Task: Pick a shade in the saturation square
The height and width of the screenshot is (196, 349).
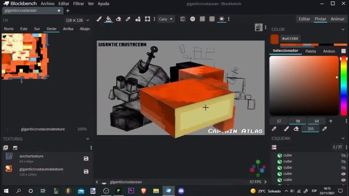Action: coord(304,86)
